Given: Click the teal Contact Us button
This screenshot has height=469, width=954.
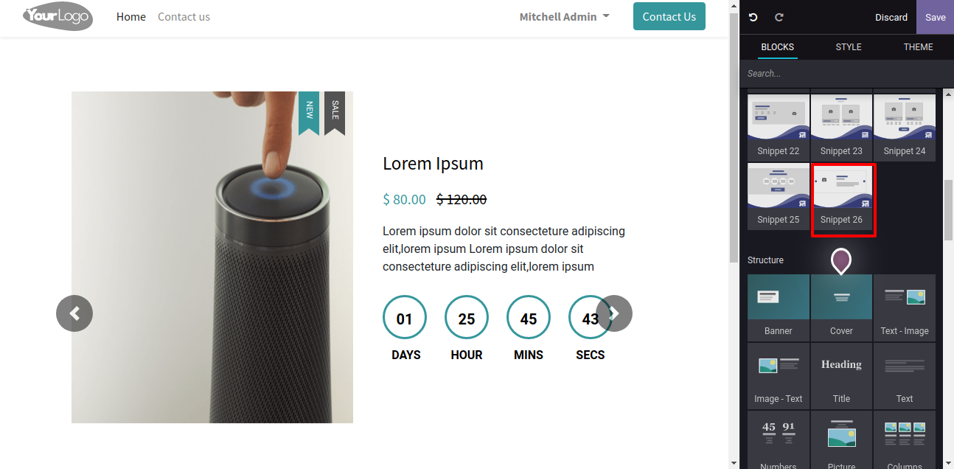Looking at the screenshot, I should click(669, 16).
